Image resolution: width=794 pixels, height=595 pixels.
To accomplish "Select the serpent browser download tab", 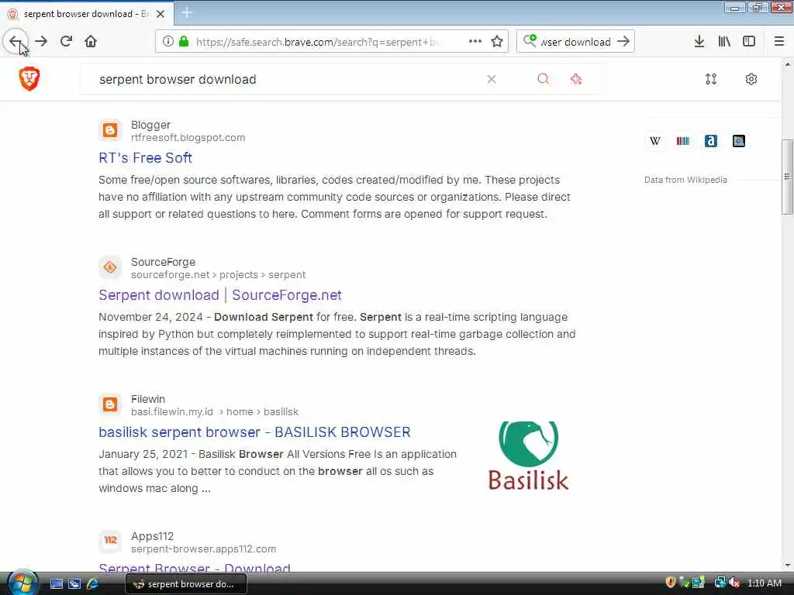I will click(x=87, y=14).
